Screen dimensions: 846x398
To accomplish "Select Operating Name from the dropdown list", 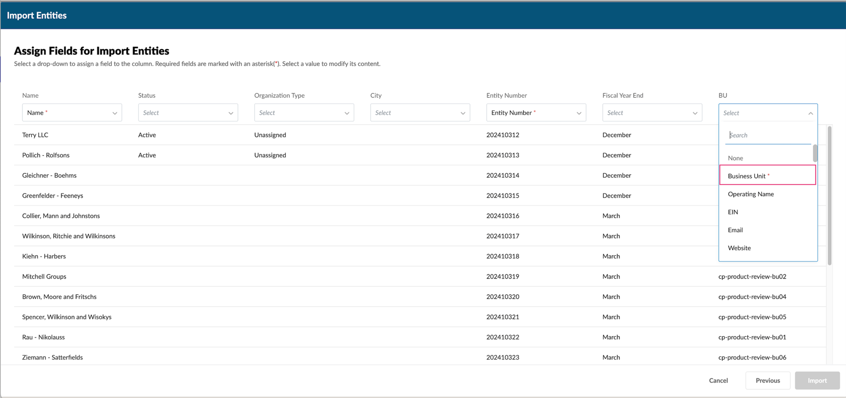I will (751, 194).
